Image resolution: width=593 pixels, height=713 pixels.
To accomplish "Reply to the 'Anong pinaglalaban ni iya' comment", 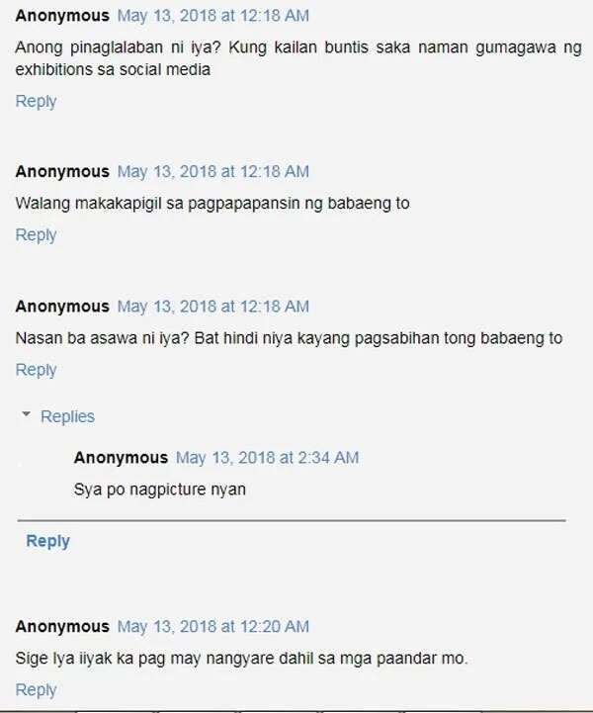I will pyautogui.click(x=36, y=101).
